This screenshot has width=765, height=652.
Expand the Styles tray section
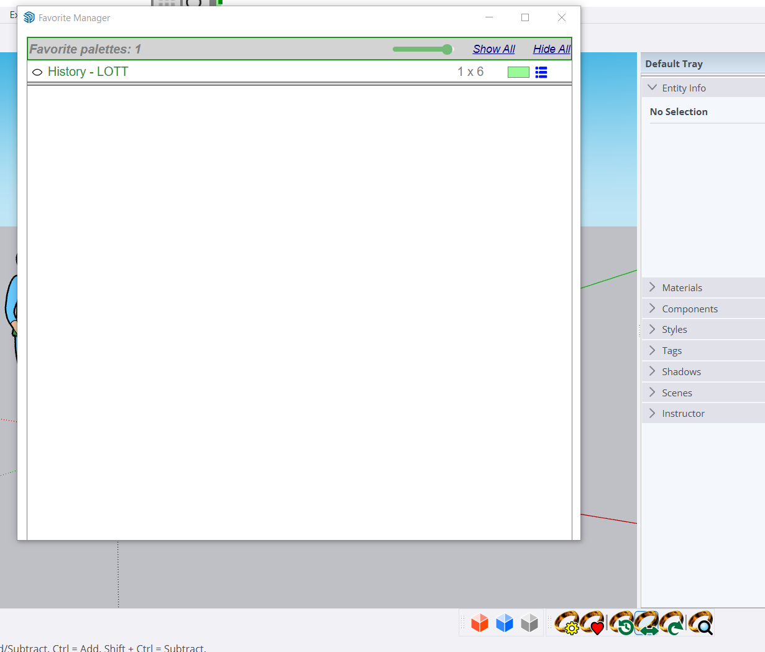tap(653, 329)
